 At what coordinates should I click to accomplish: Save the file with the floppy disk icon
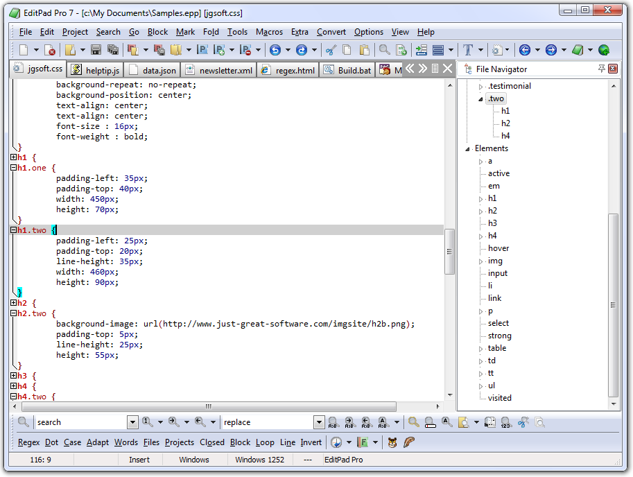pos(96,50)
